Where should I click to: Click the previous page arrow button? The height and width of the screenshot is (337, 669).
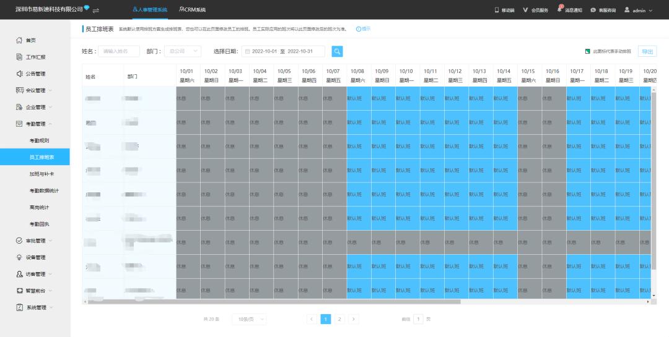[312, 319]
